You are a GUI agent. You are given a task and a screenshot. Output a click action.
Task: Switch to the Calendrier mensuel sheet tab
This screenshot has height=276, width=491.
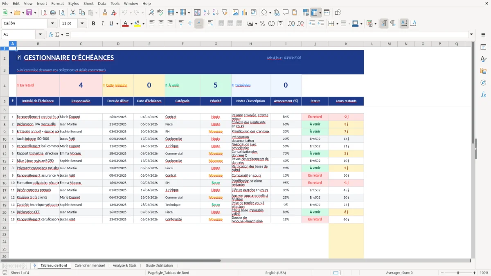pyautogui.click(x=90, y=265)
